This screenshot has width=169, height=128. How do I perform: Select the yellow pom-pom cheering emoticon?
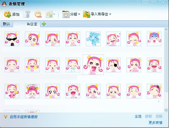32,65
